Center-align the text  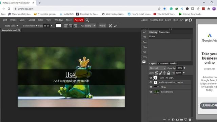tap(71, 26)
